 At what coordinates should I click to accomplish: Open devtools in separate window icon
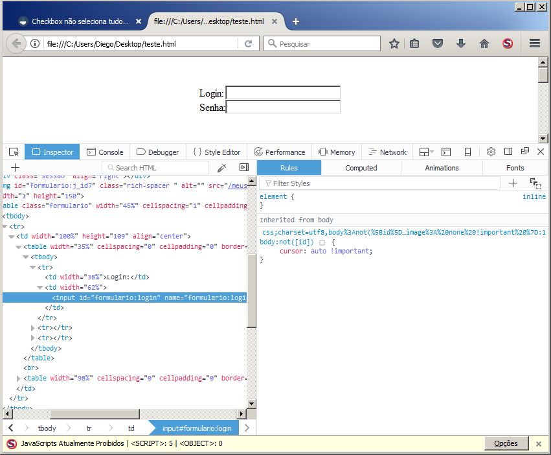click(x=525, y=151)
